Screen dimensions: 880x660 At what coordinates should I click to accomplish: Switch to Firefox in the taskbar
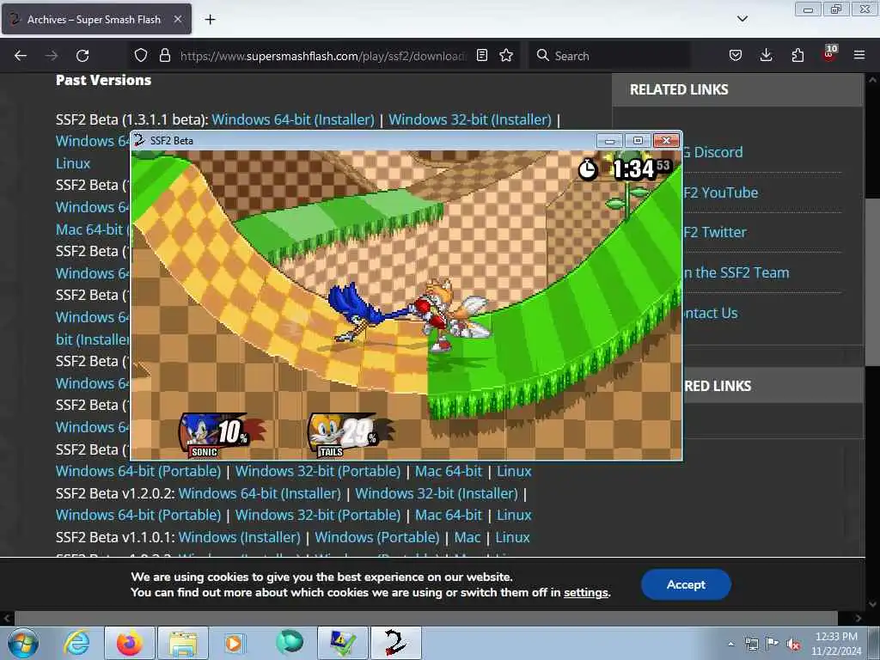click(130, 643)
